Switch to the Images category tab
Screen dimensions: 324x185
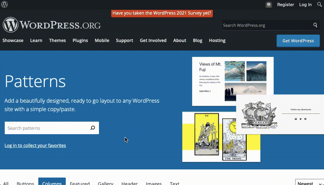click(x=154, y=183)
